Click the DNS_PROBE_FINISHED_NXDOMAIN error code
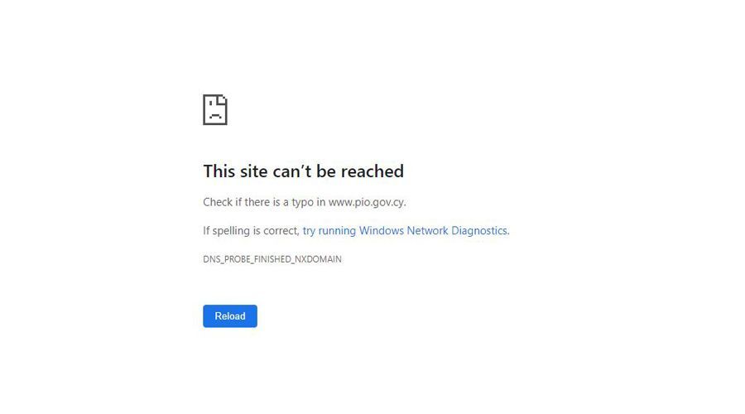This screenshot has height=414, width=745. (x=272, y=259)
